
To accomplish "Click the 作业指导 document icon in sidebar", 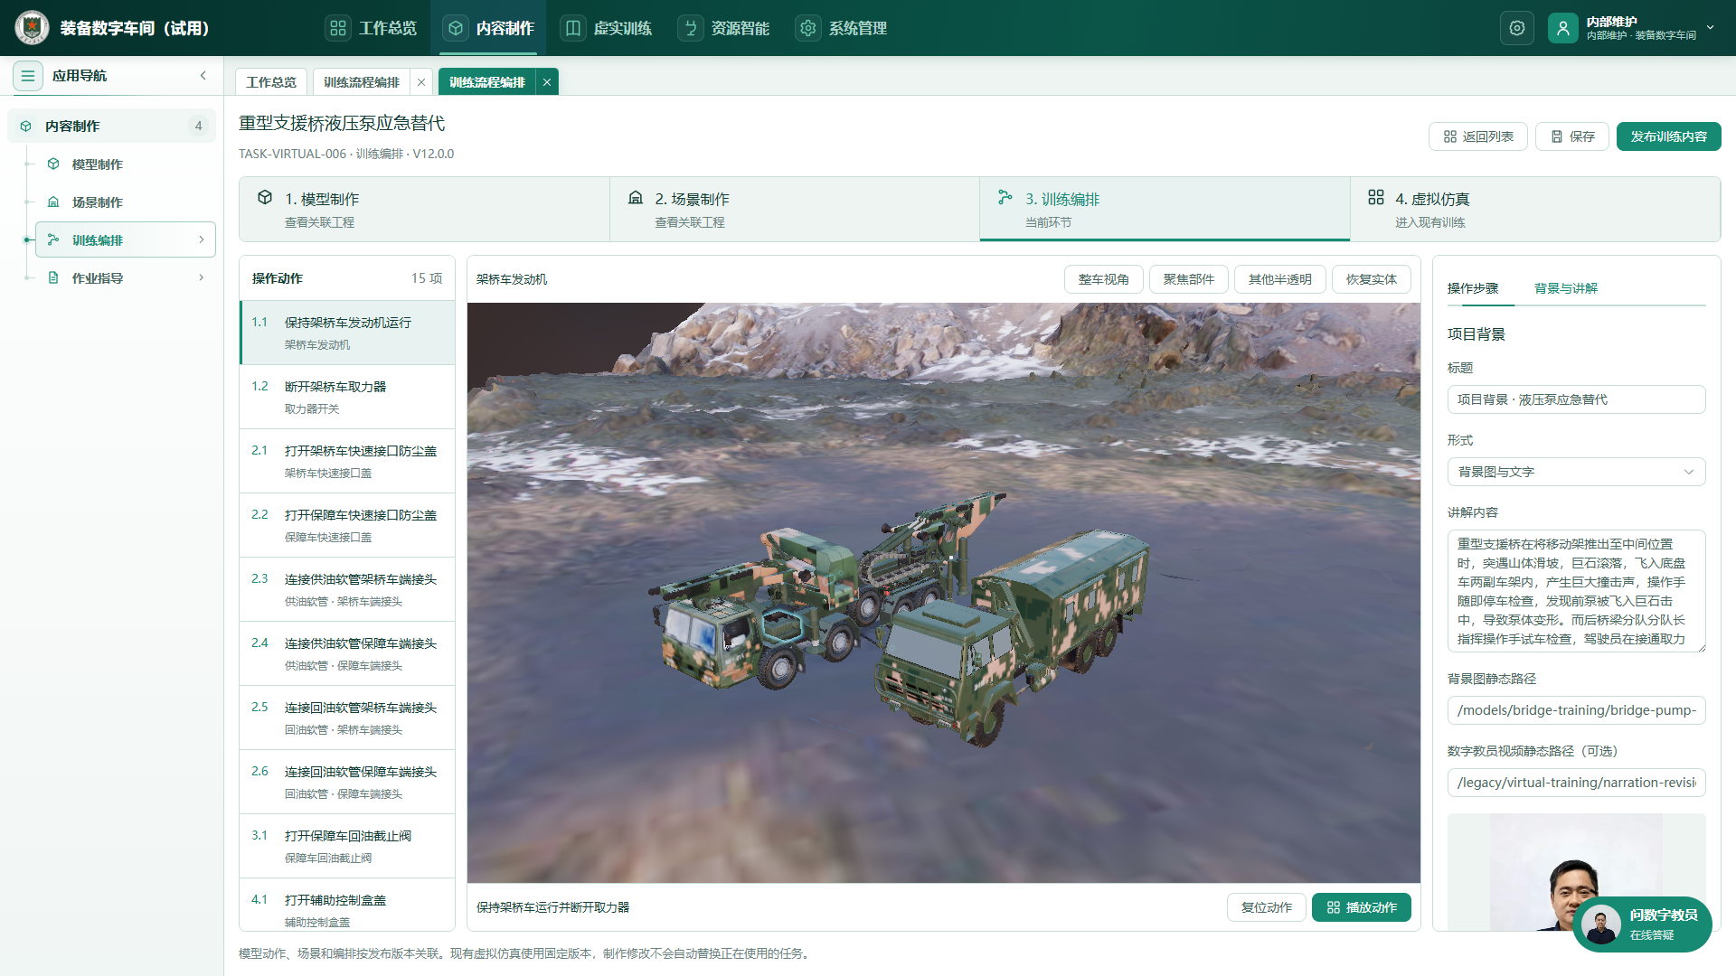I will click(53, 278).
